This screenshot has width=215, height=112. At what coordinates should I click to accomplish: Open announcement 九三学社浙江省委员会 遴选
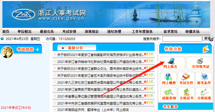[101, 83]
